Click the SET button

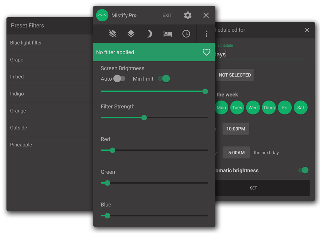tap(263, 188)
